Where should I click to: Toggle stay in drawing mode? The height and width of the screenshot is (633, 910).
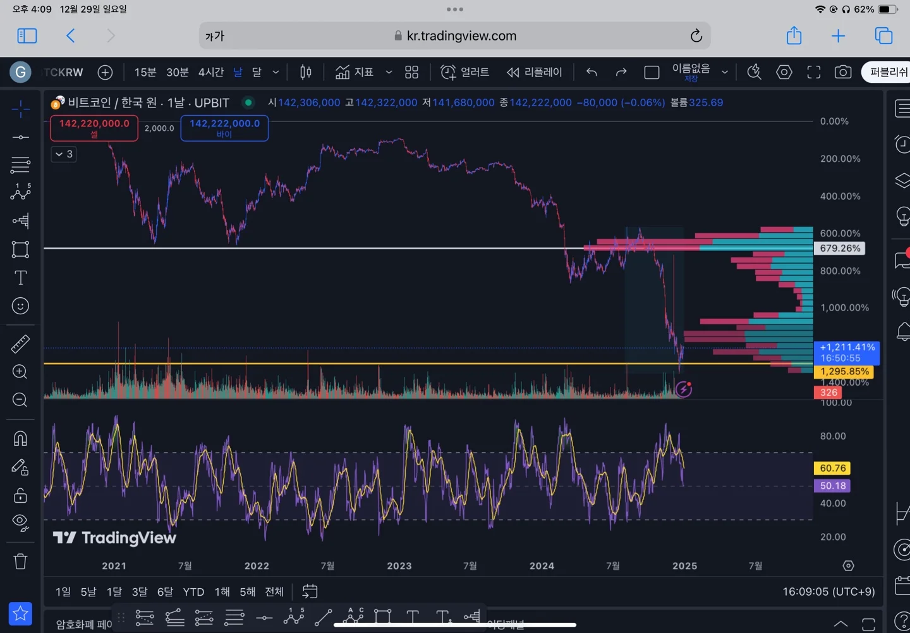click(x=20, y=467)
